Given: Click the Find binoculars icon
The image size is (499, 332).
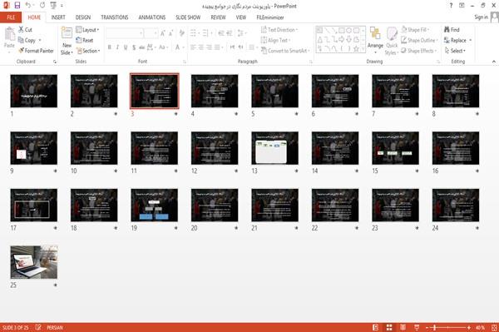Looking at the screenshot, I should (447, 30).
